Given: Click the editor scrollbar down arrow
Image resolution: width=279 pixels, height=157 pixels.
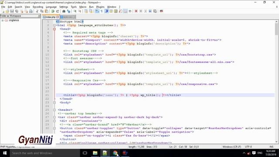Looking at the screenshot, I should click(x=276, y=142).
